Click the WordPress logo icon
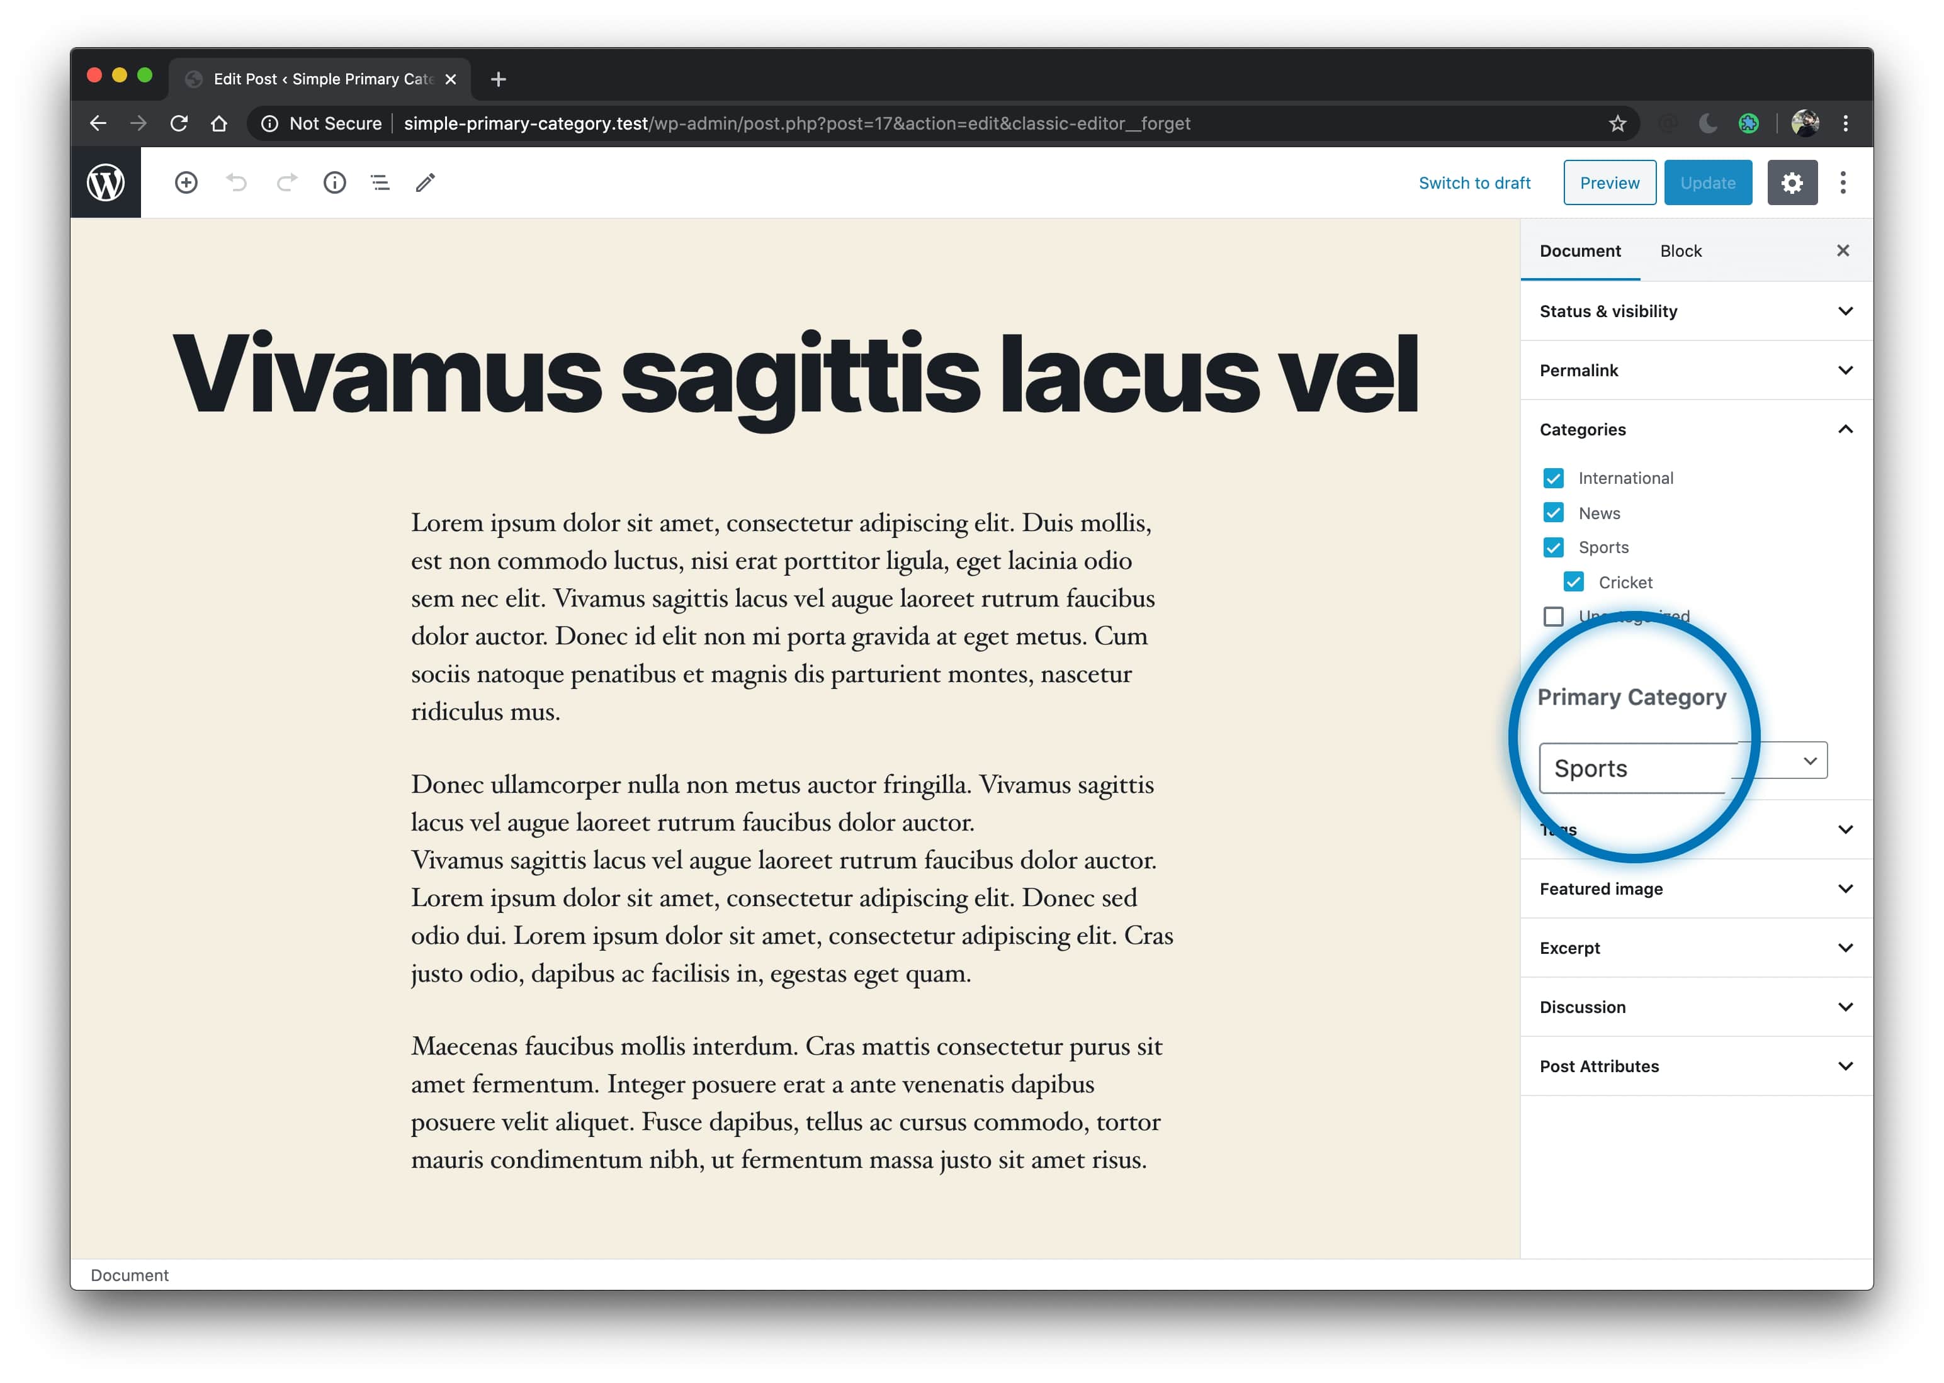This screenshot has height=1383, width=1944. coord(106,182)
